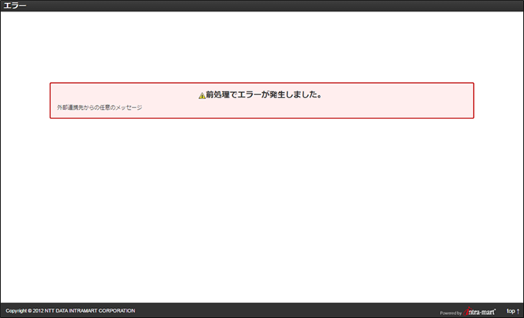This screenshot has width=524, height=318.
Task: Click the 'エラー' page title in header
Action: pyautogui.click(x=15, y=5)
